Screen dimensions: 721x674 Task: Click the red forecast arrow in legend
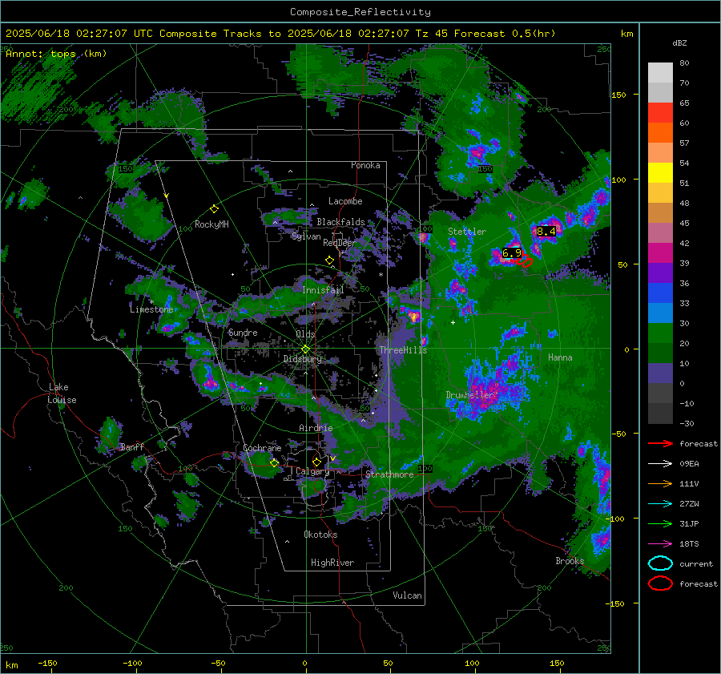tap(660, 443)
